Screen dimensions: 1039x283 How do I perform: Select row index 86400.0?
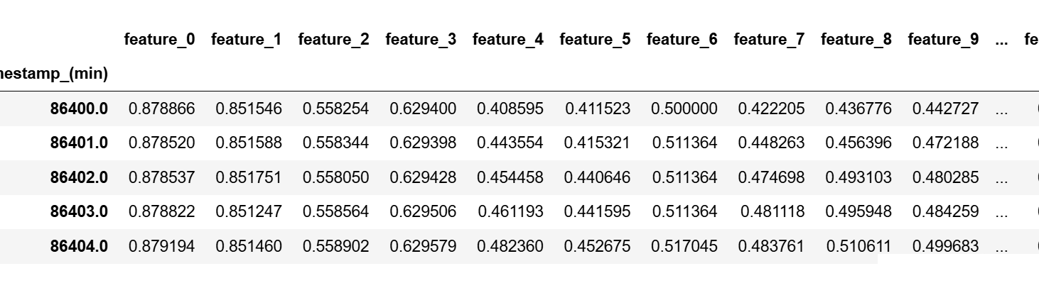[79, 109]
